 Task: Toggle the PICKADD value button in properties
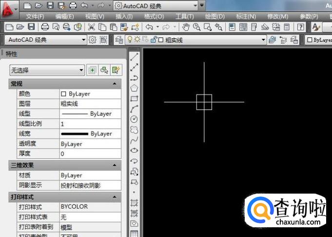point(92,70)
